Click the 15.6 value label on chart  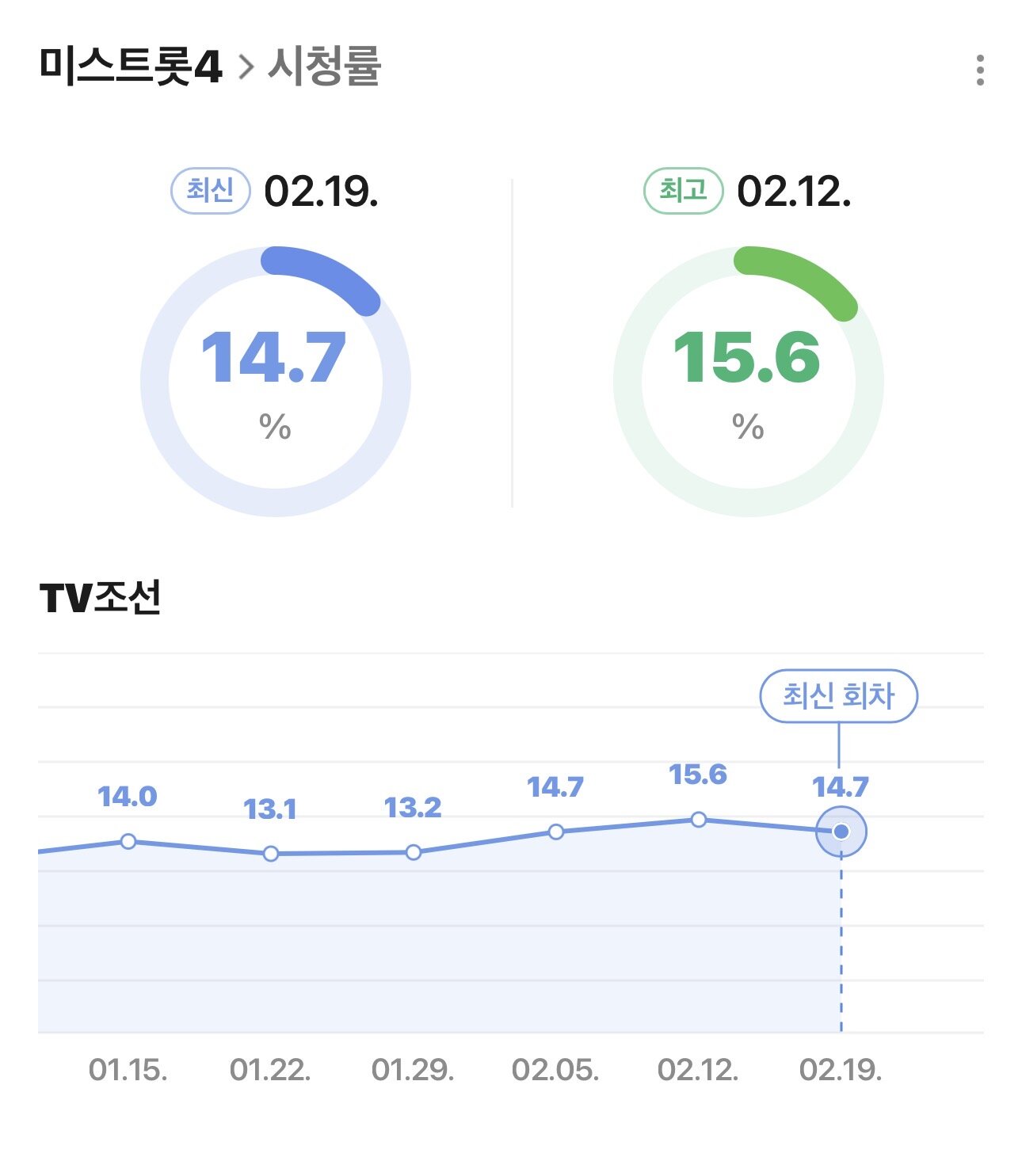(698, 775)
